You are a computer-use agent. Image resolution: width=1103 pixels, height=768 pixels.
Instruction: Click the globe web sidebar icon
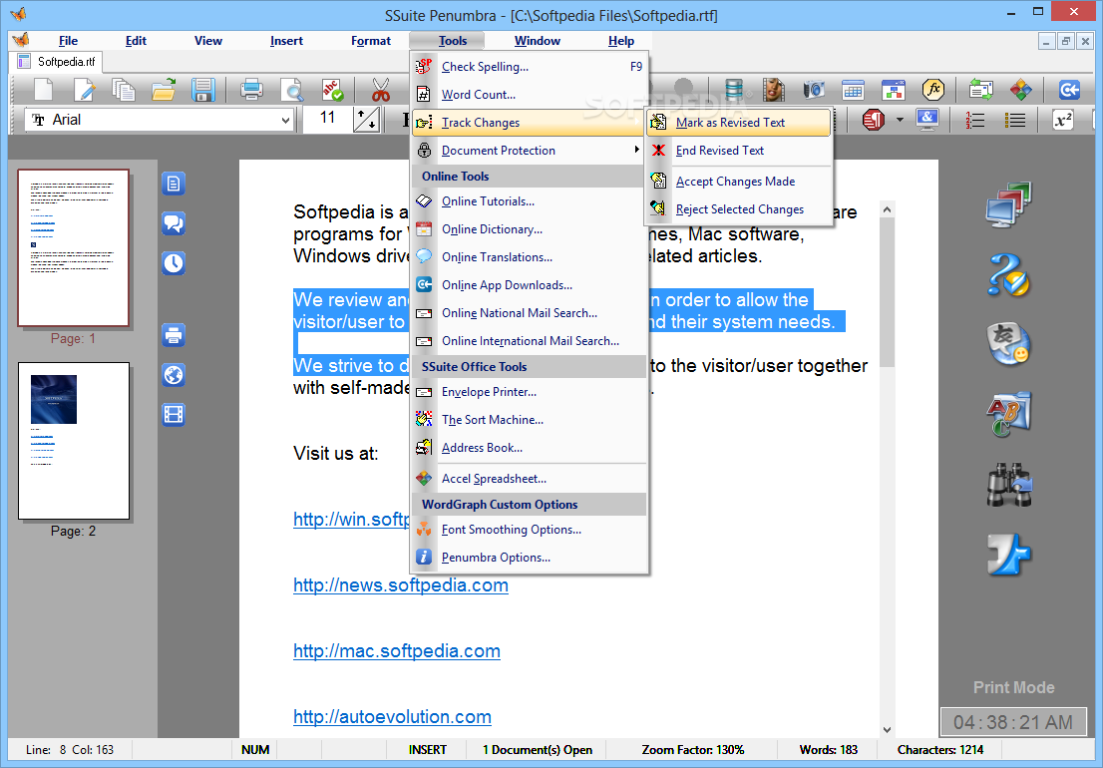point(174,375)
